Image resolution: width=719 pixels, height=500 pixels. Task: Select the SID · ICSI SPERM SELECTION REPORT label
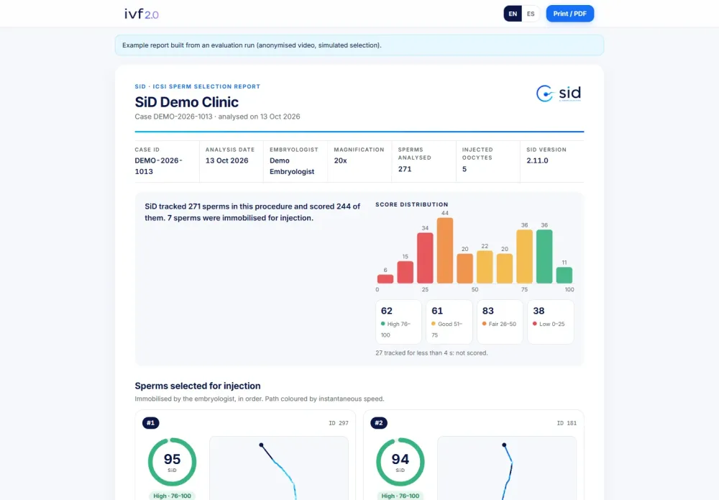(x=197, y=86)
